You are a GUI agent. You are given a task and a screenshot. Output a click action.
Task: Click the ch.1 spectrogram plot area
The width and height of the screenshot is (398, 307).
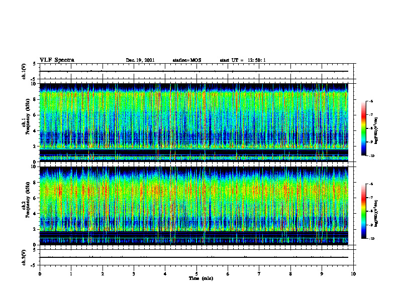click(x=194, y=122)
